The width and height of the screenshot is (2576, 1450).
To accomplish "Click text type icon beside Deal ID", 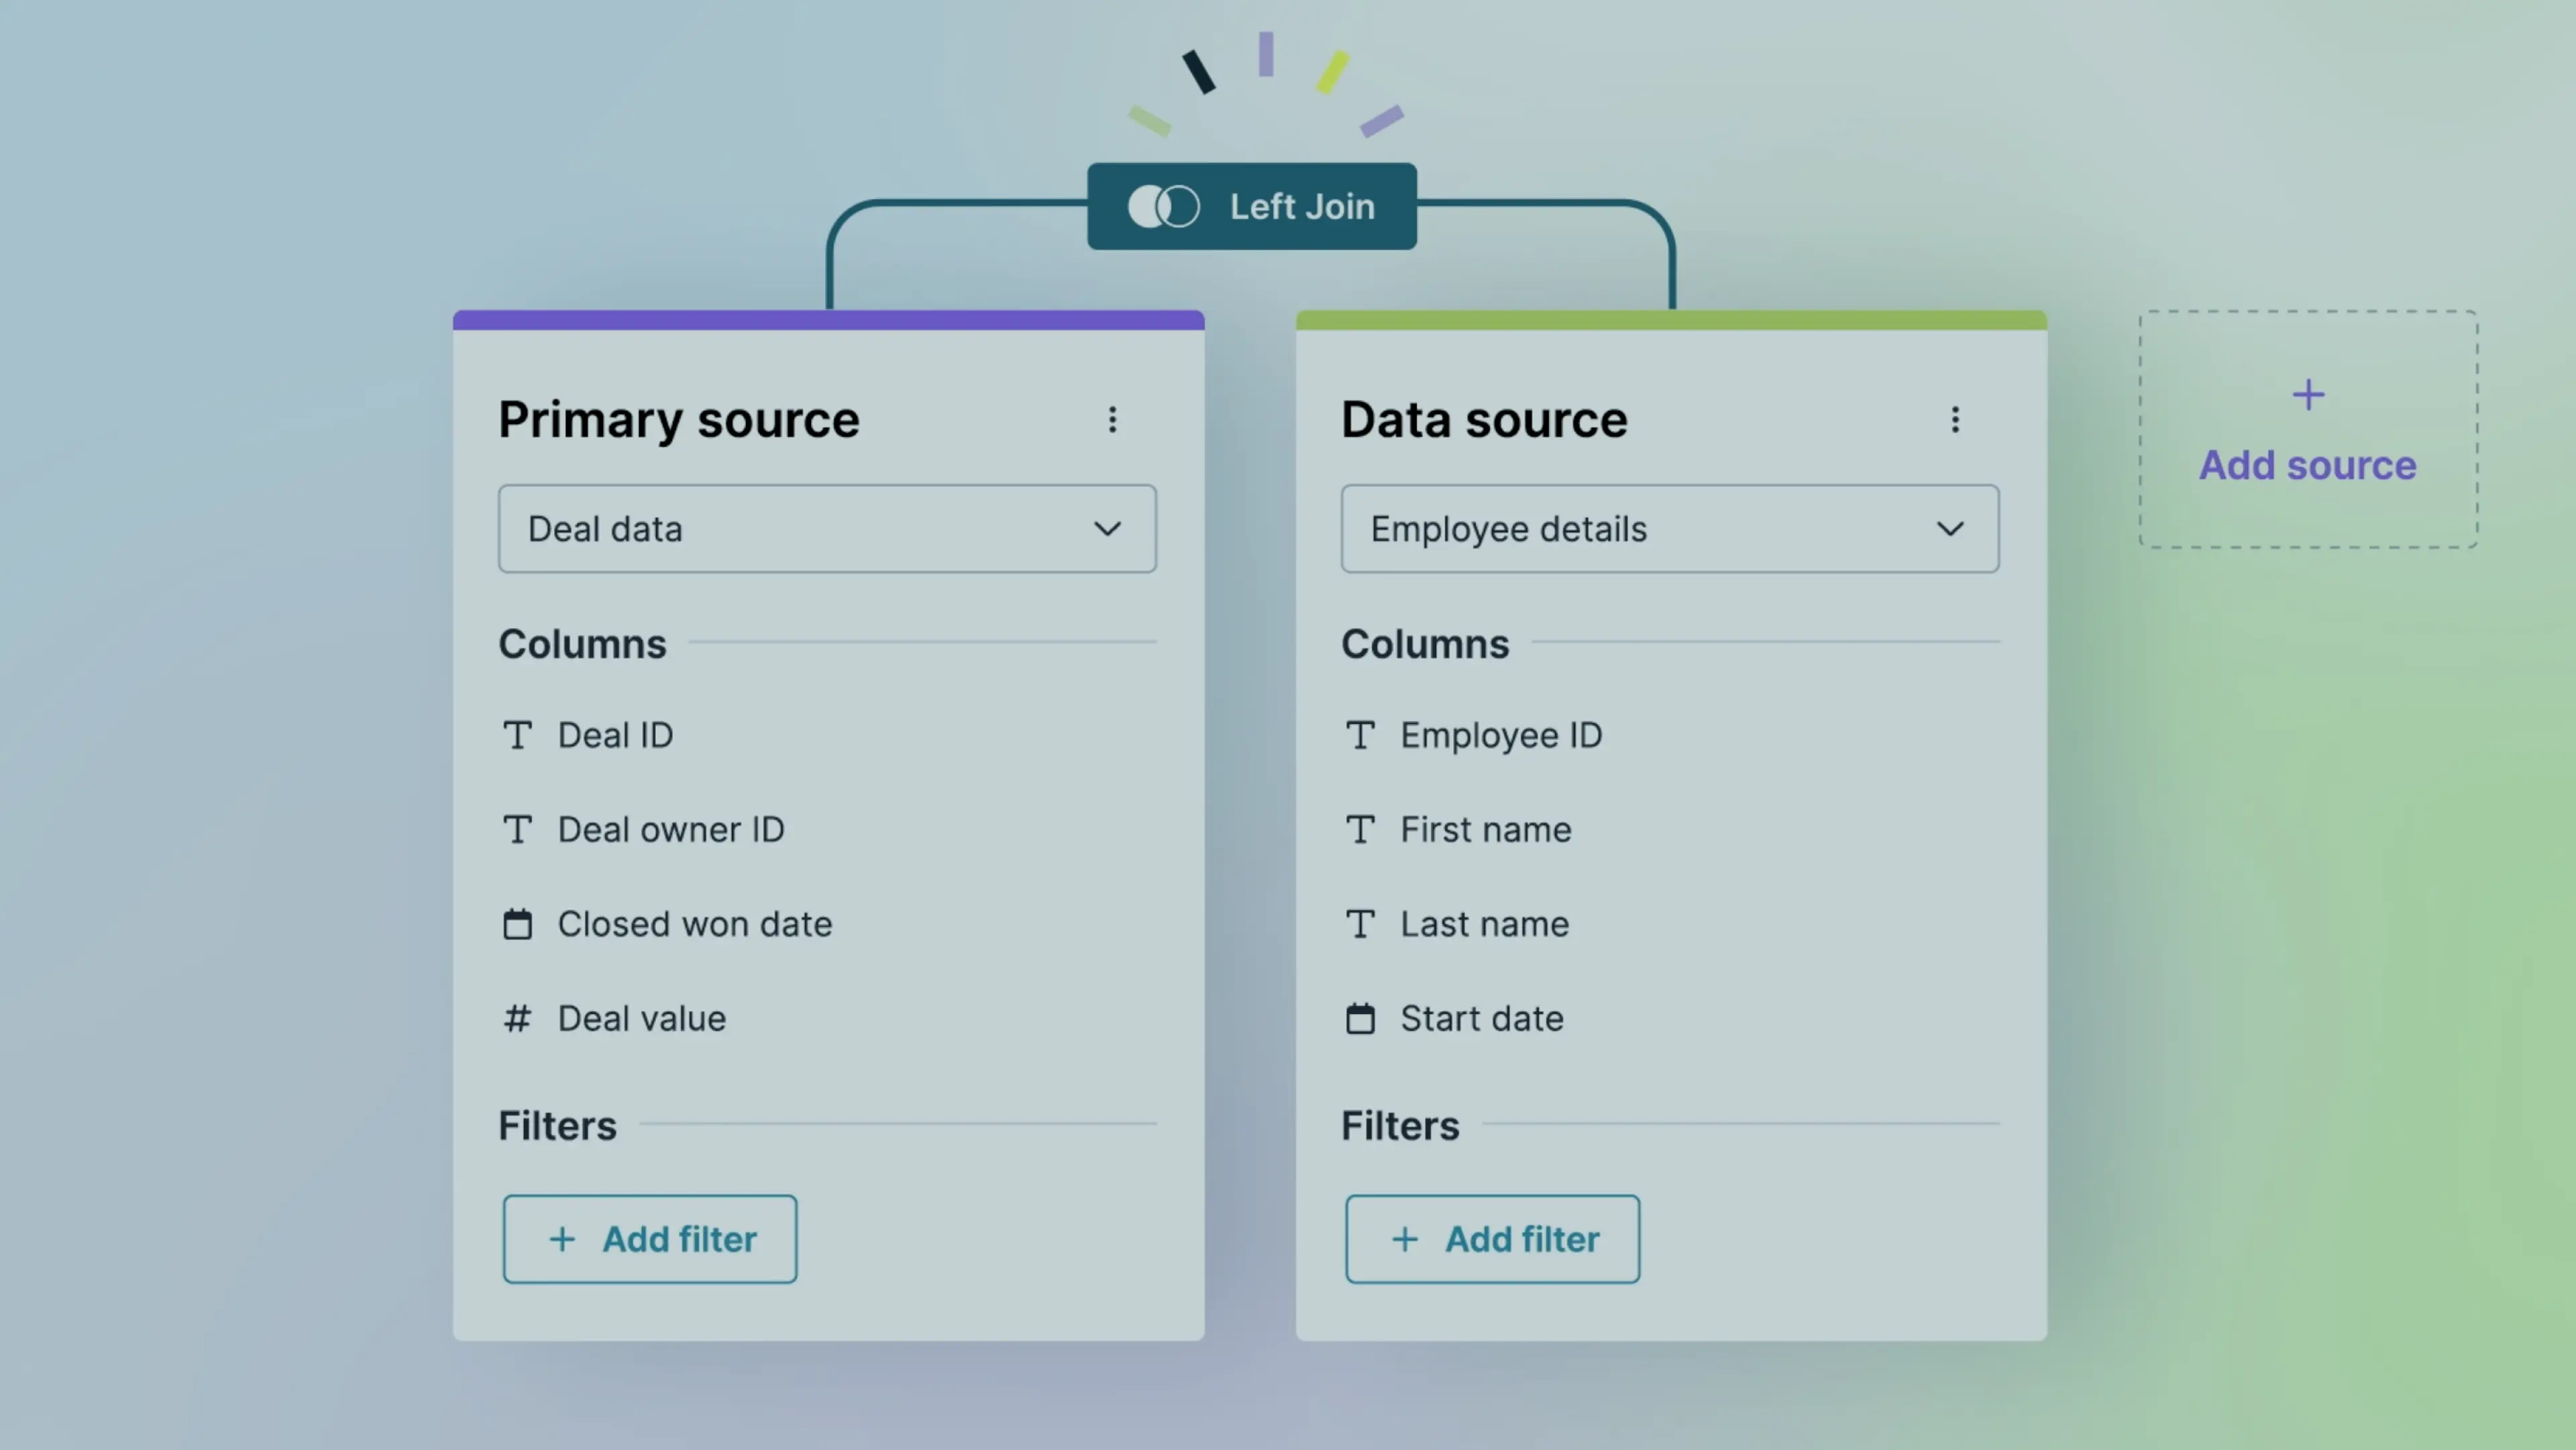I will point(517,736).
